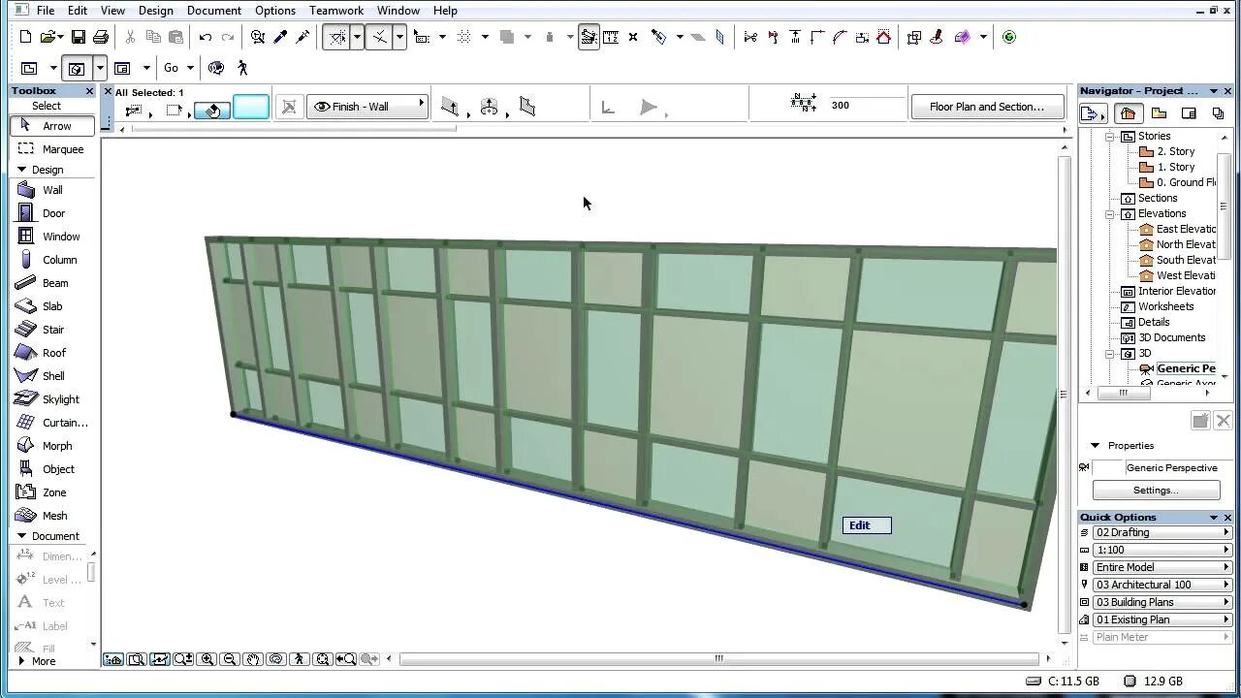Select the Zone tool

(54, 492)
